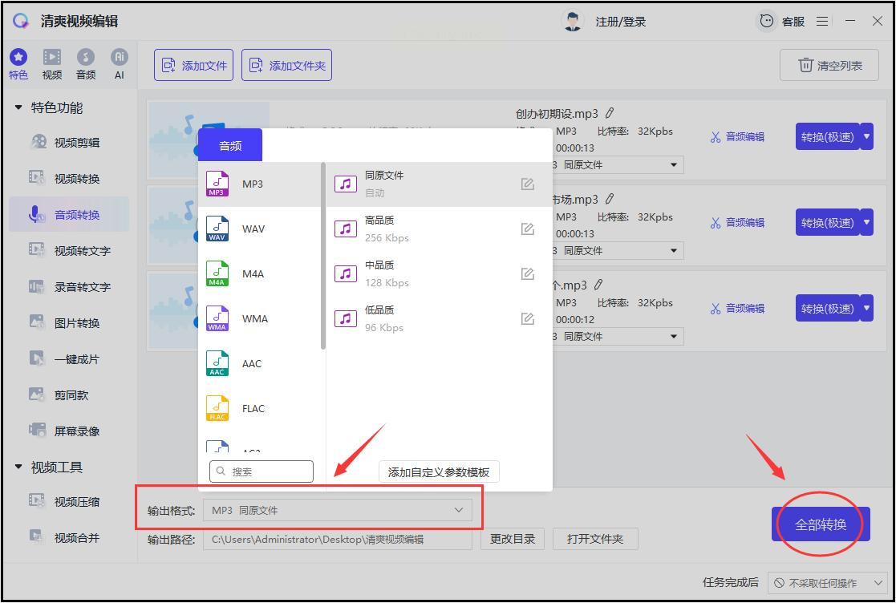Switch to the 音频 top category

pos(86,64)
